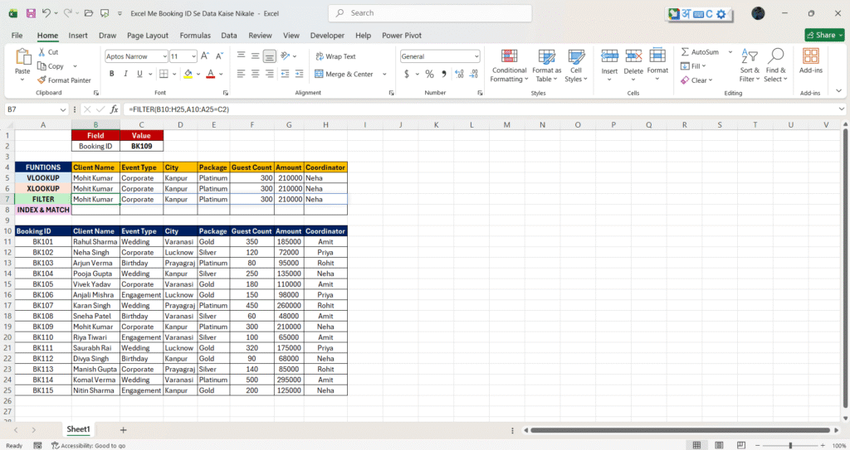Click the Top Align icon

(242, 56)
